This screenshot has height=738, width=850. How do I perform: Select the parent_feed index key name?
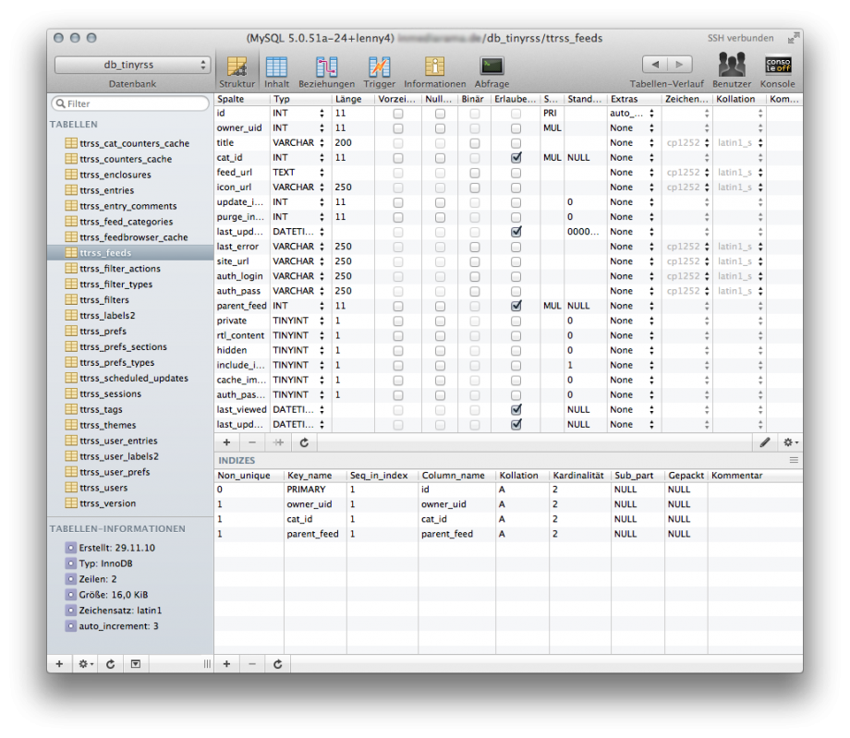[x=313, y=534]
